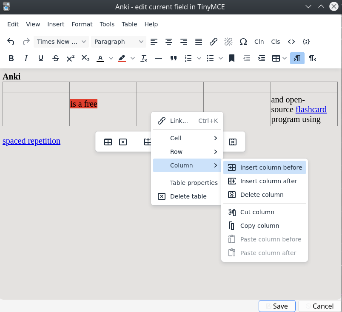Screen dimensions: 342x312
Task: Click the Anchor bookmark icon
Action: pos(232,58)
